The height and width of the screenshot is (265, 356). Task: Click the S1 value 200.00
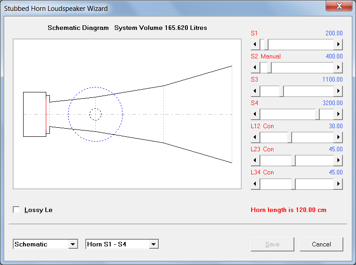click(334, 33)
